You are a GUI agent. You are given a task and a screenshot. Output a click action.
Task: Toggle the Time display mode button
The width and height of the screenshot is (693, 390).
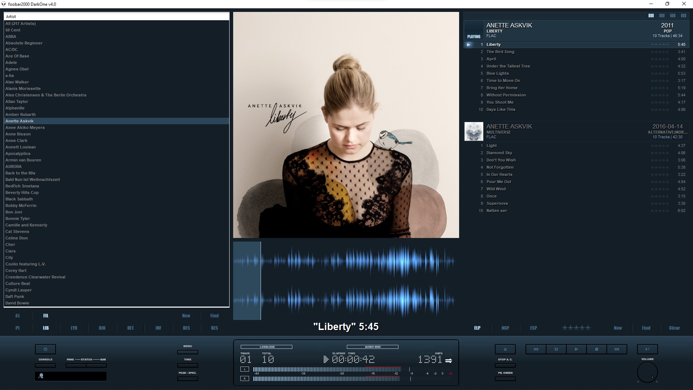[187, 365]
